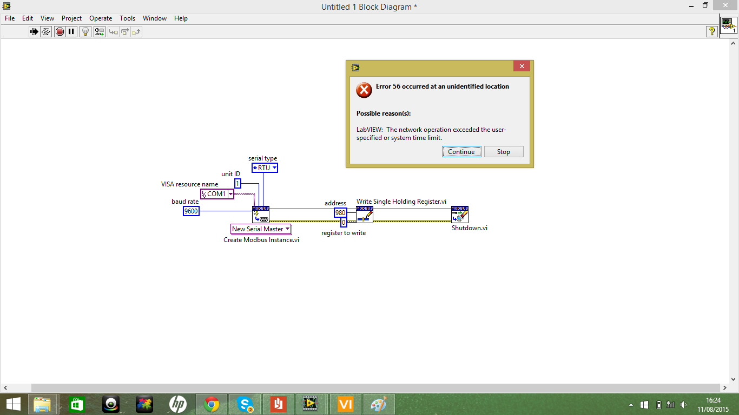Click the battery icon in the system tray

[658, 405]
